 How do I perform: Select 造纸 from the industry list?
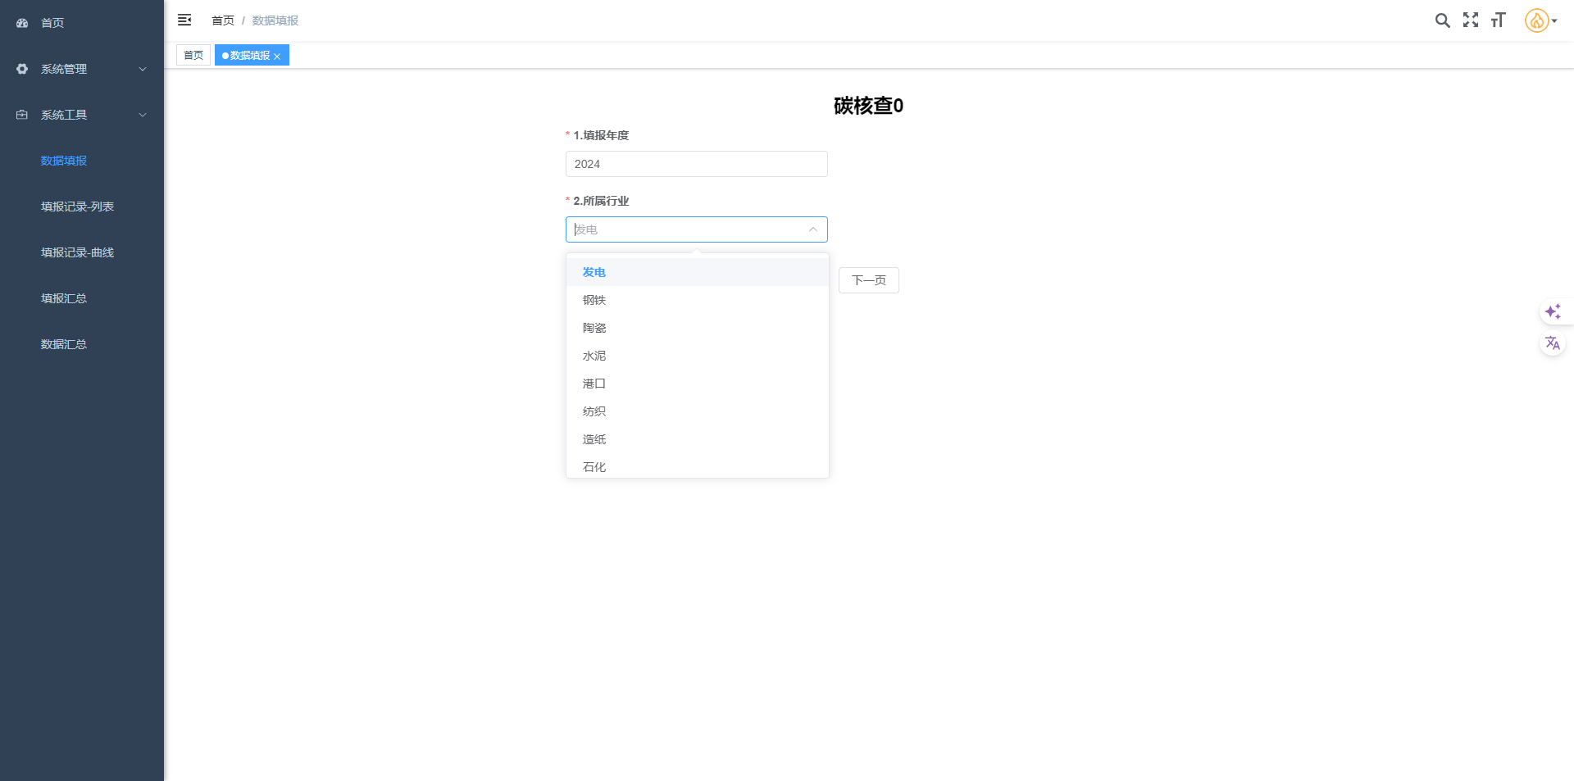pyautogui.click(x=698, y=439)
